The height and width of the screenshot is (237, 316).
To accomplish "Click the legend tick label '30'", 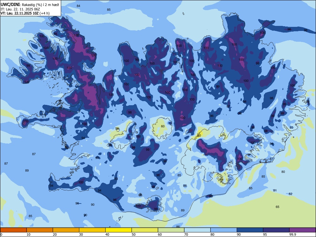I will [x=81, y=234].
